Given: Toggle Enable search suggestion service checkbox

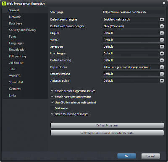Looking at the screenshot, I should point(52,91).
